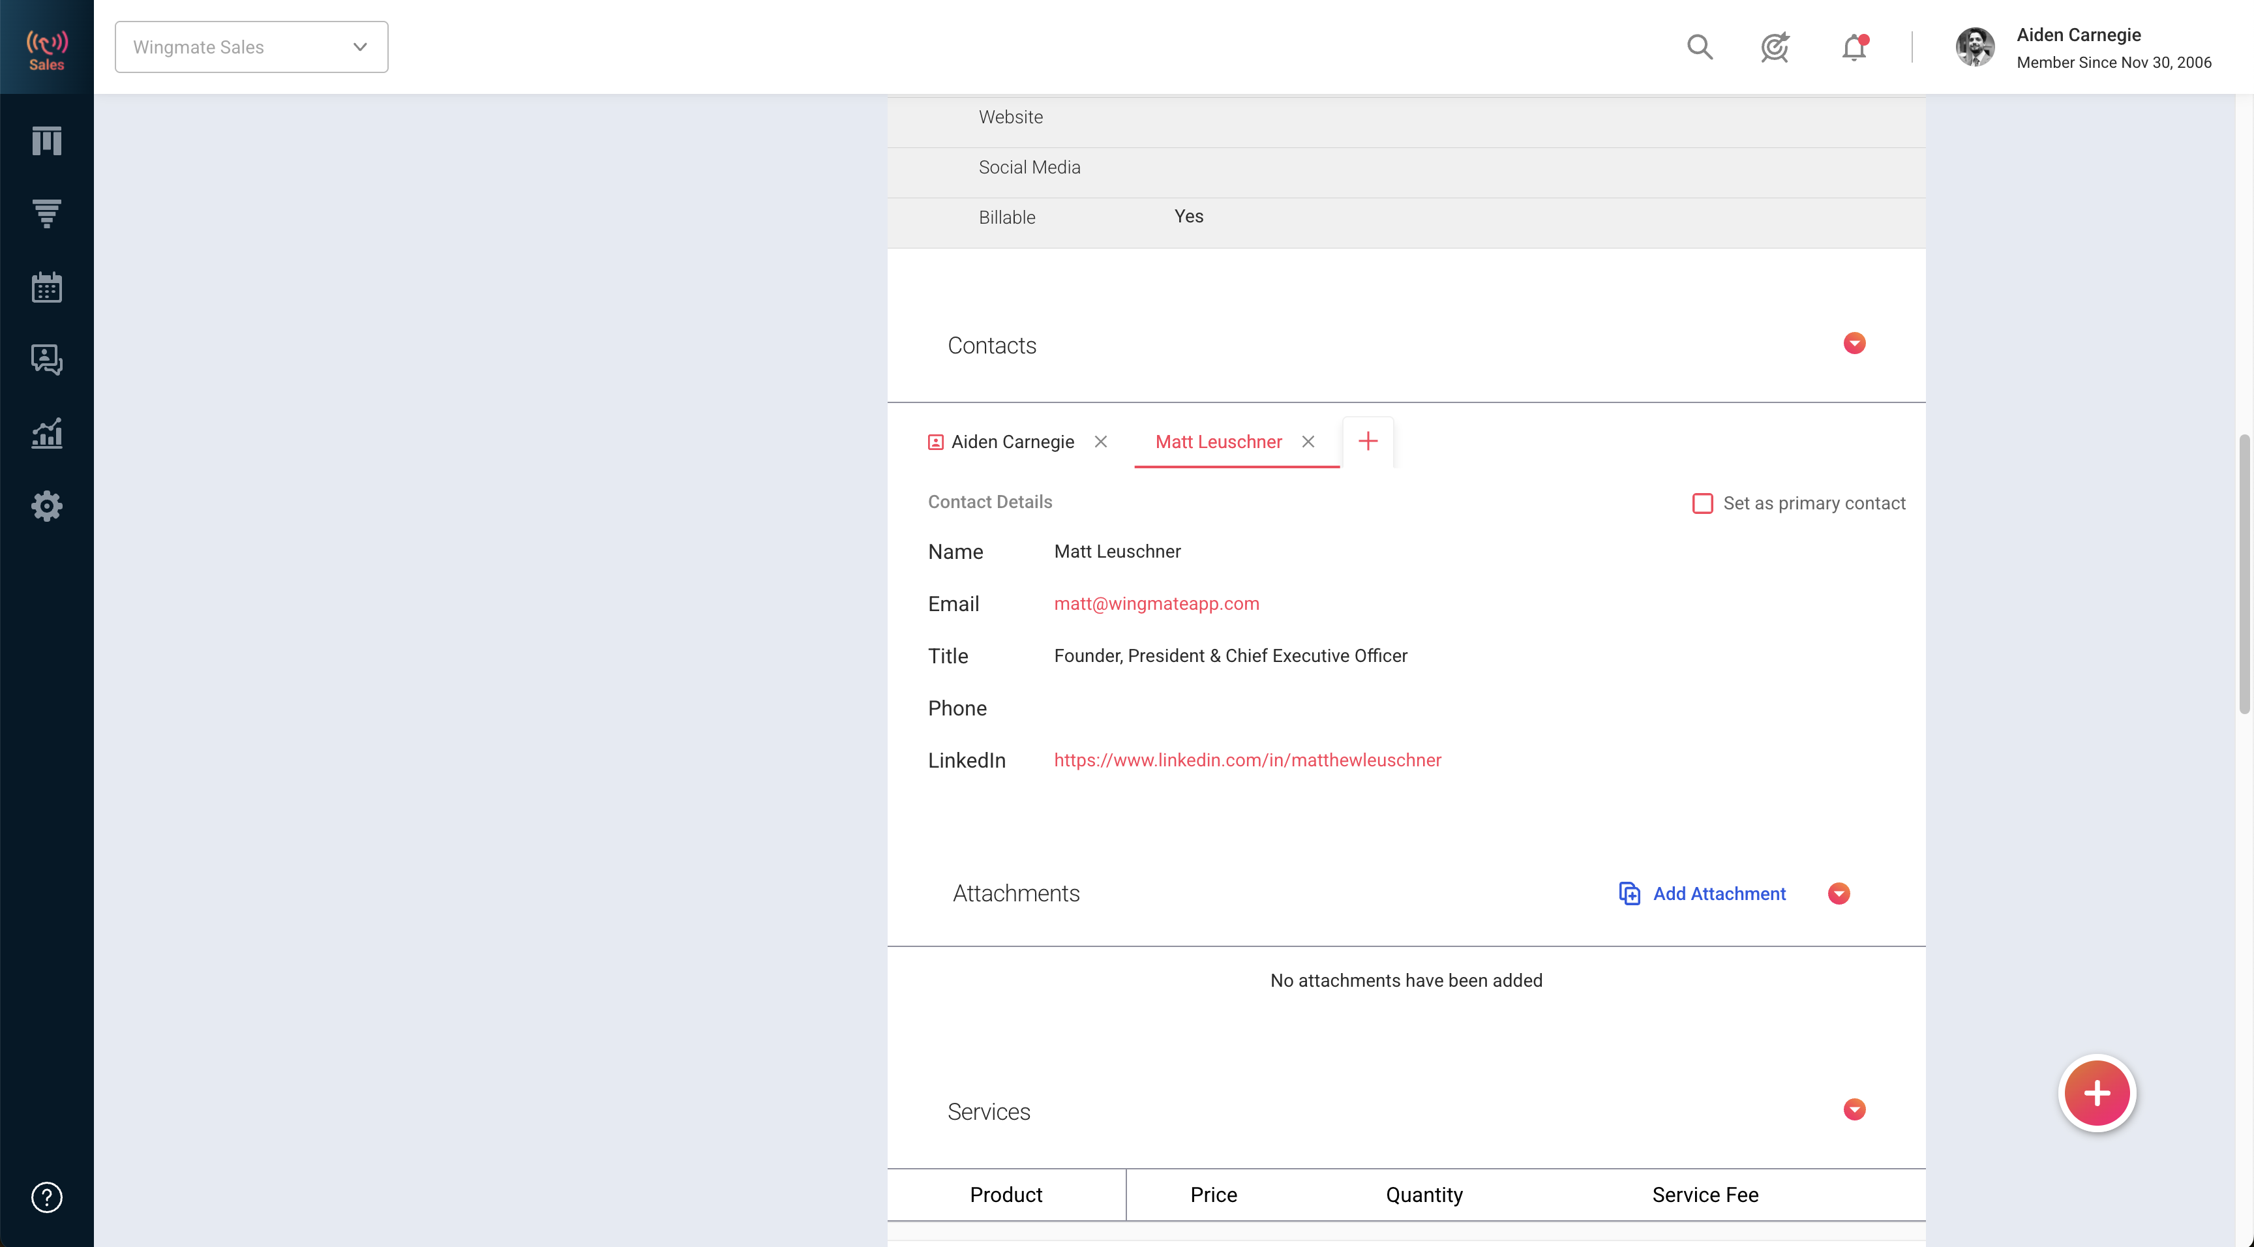Click the Member Since Nov 30, 2006 text
Image resolution: width=2254 pixels, height=1247 pixels.
2113,62
